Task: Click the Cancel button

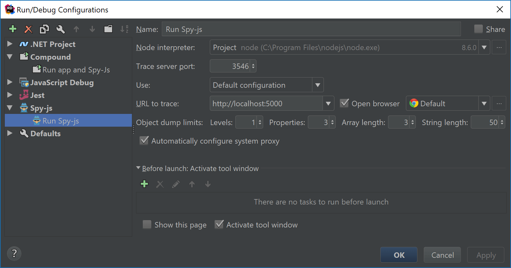Action: (442, 255)
